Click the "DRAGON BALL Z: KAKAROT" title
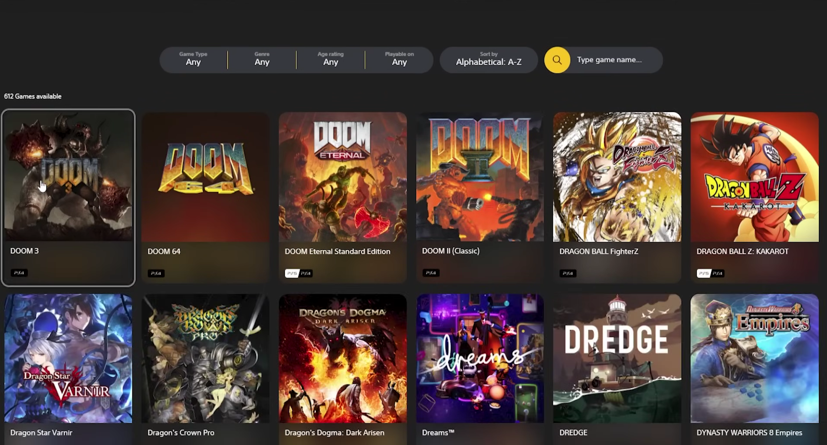 pos(742,251)
